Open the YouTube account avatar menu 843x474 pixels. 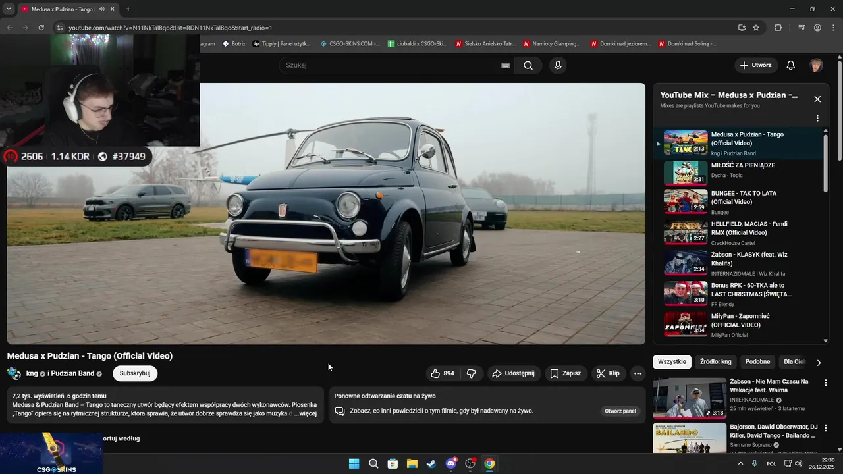point(816,65)
